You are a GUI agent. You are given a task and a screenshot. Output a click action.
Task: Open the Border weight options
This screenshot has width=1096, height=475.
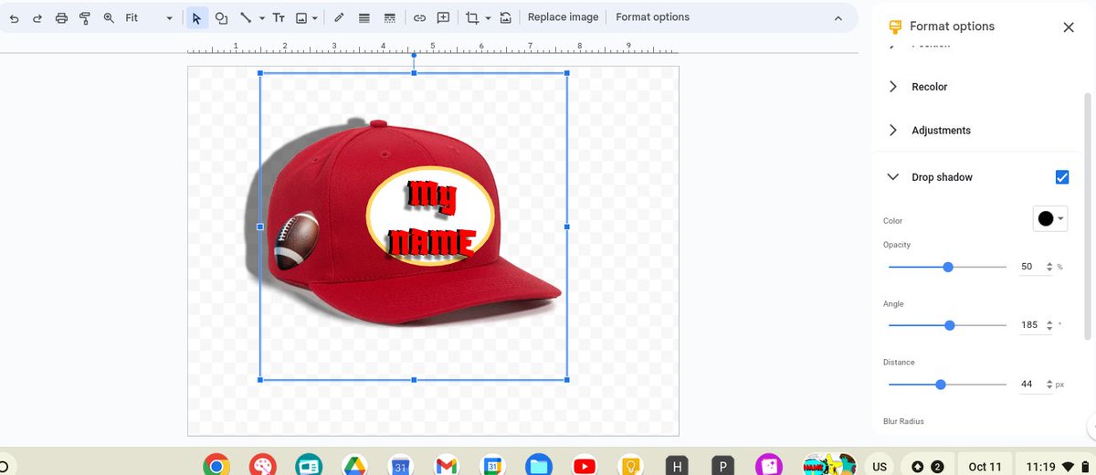tap(364, 17)
